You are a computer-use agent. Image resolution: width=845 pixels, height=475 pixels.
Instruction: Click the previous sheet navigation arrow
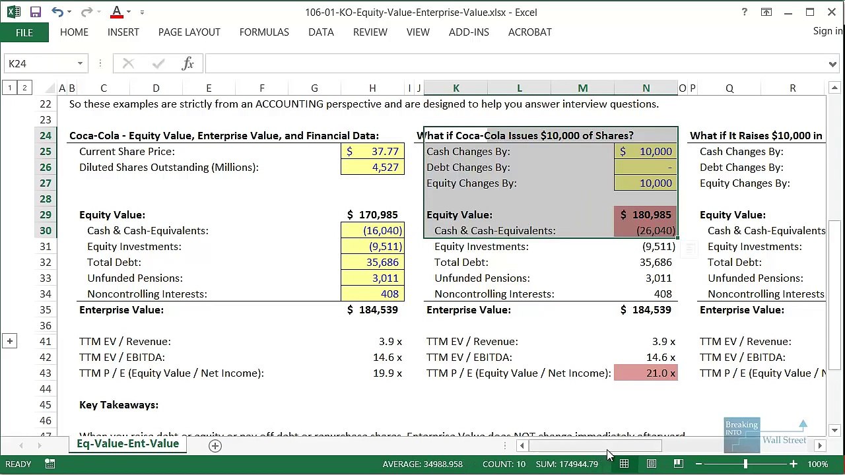(21, 446)
